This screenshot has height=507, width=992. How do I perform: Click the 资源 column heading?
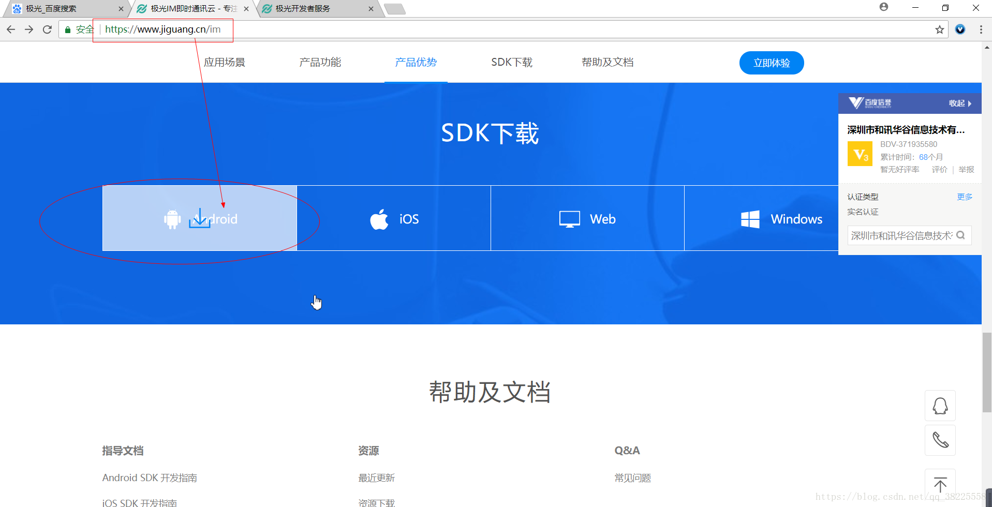click(x=368, y=451)
